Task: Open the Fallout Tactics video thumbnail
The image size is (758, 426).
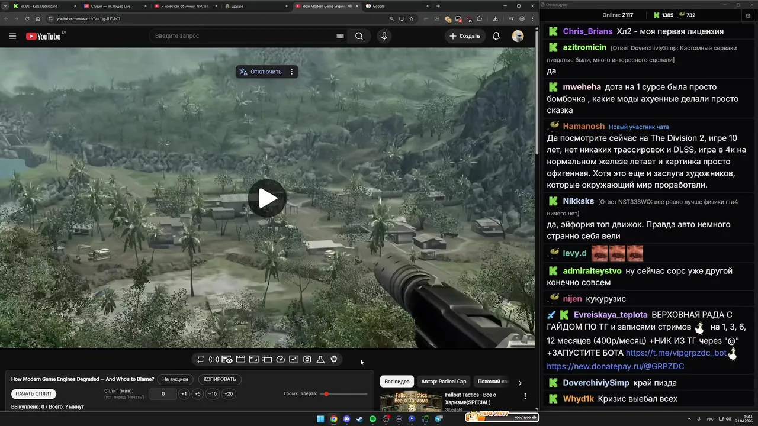Action: tap(410, 401)
